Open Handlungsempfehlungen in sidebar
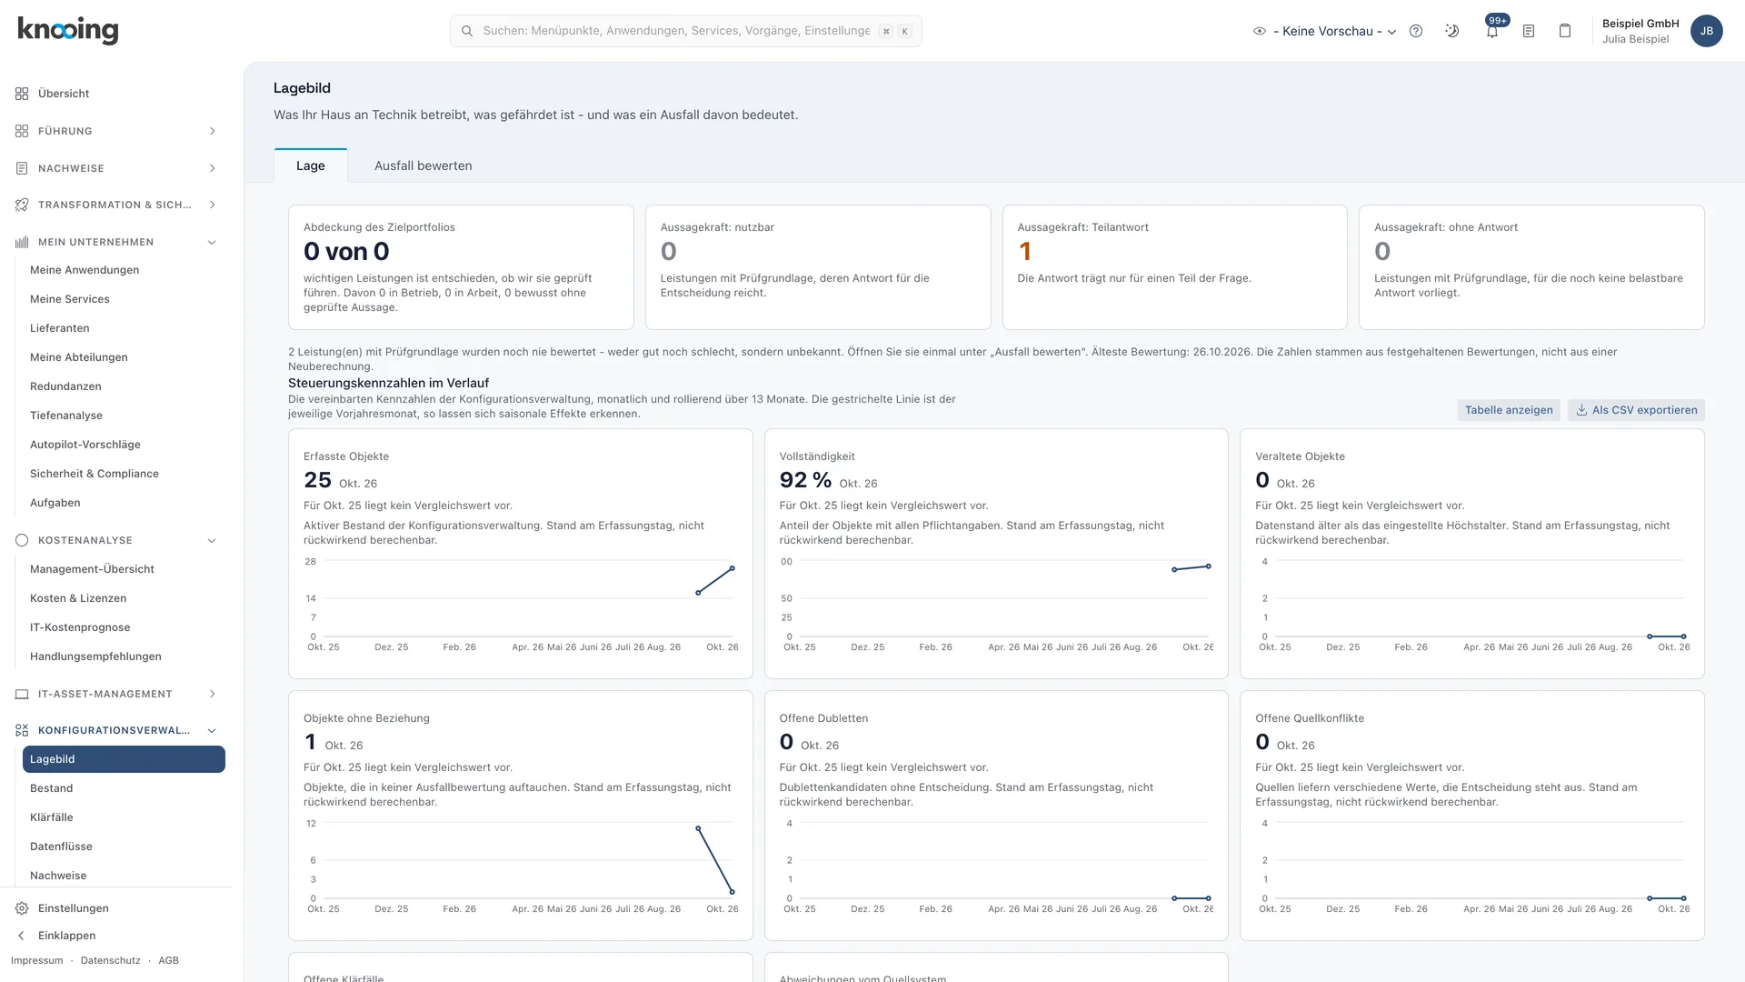Screen dimensions: 1745x982 (x=124, y=656)
